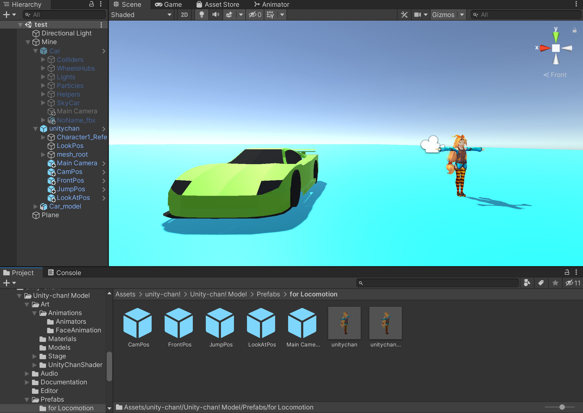Expand the Car_model hierarchy item
The width and height of the screenshot is (583, 413).
click(35, 207)
